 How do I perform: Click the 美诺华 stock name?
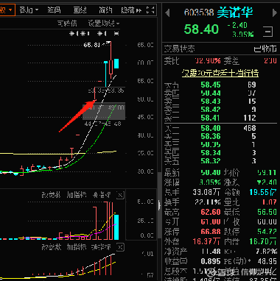[x=235, y=12]
